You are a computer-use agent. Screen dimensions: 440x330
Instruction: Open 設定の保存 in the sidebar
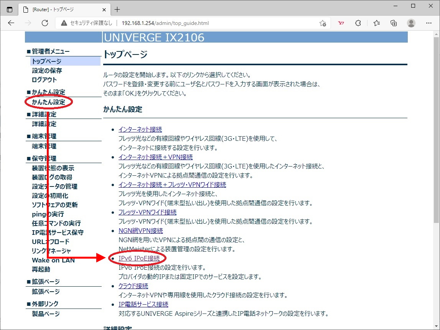click(x=47, y=71)
